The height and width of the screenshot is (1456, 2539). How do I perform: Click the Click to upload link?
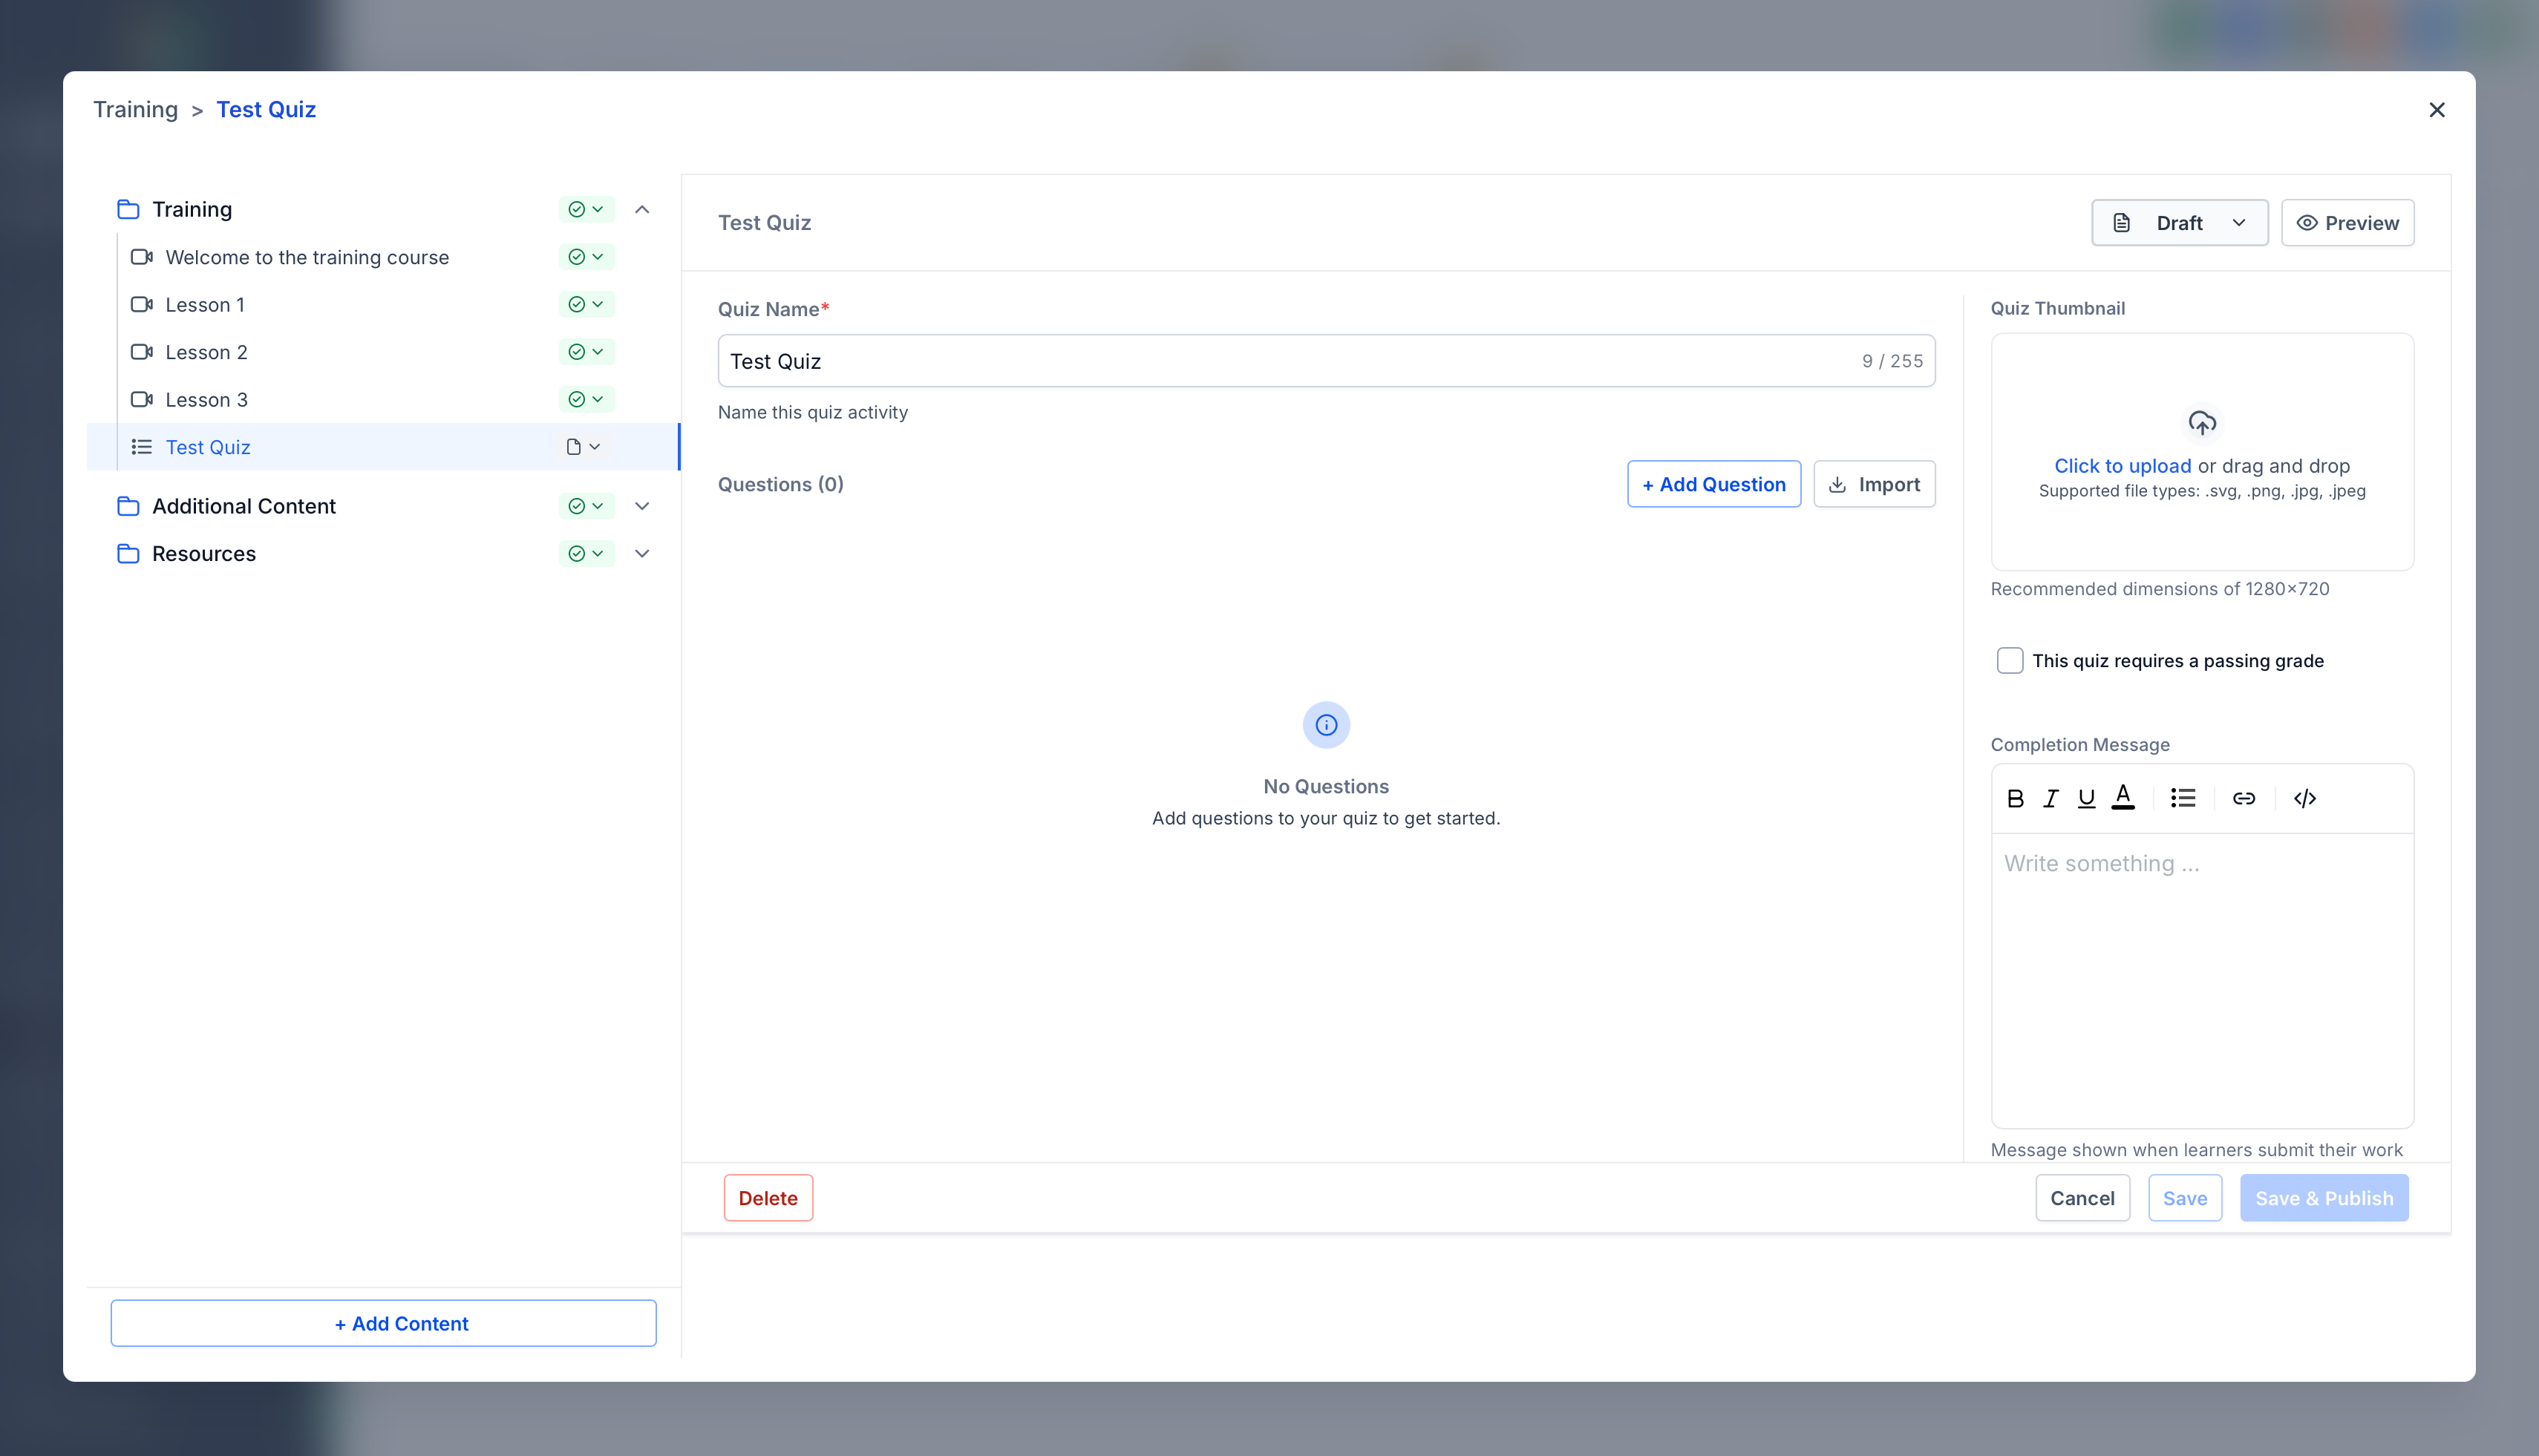[2122, 466]
